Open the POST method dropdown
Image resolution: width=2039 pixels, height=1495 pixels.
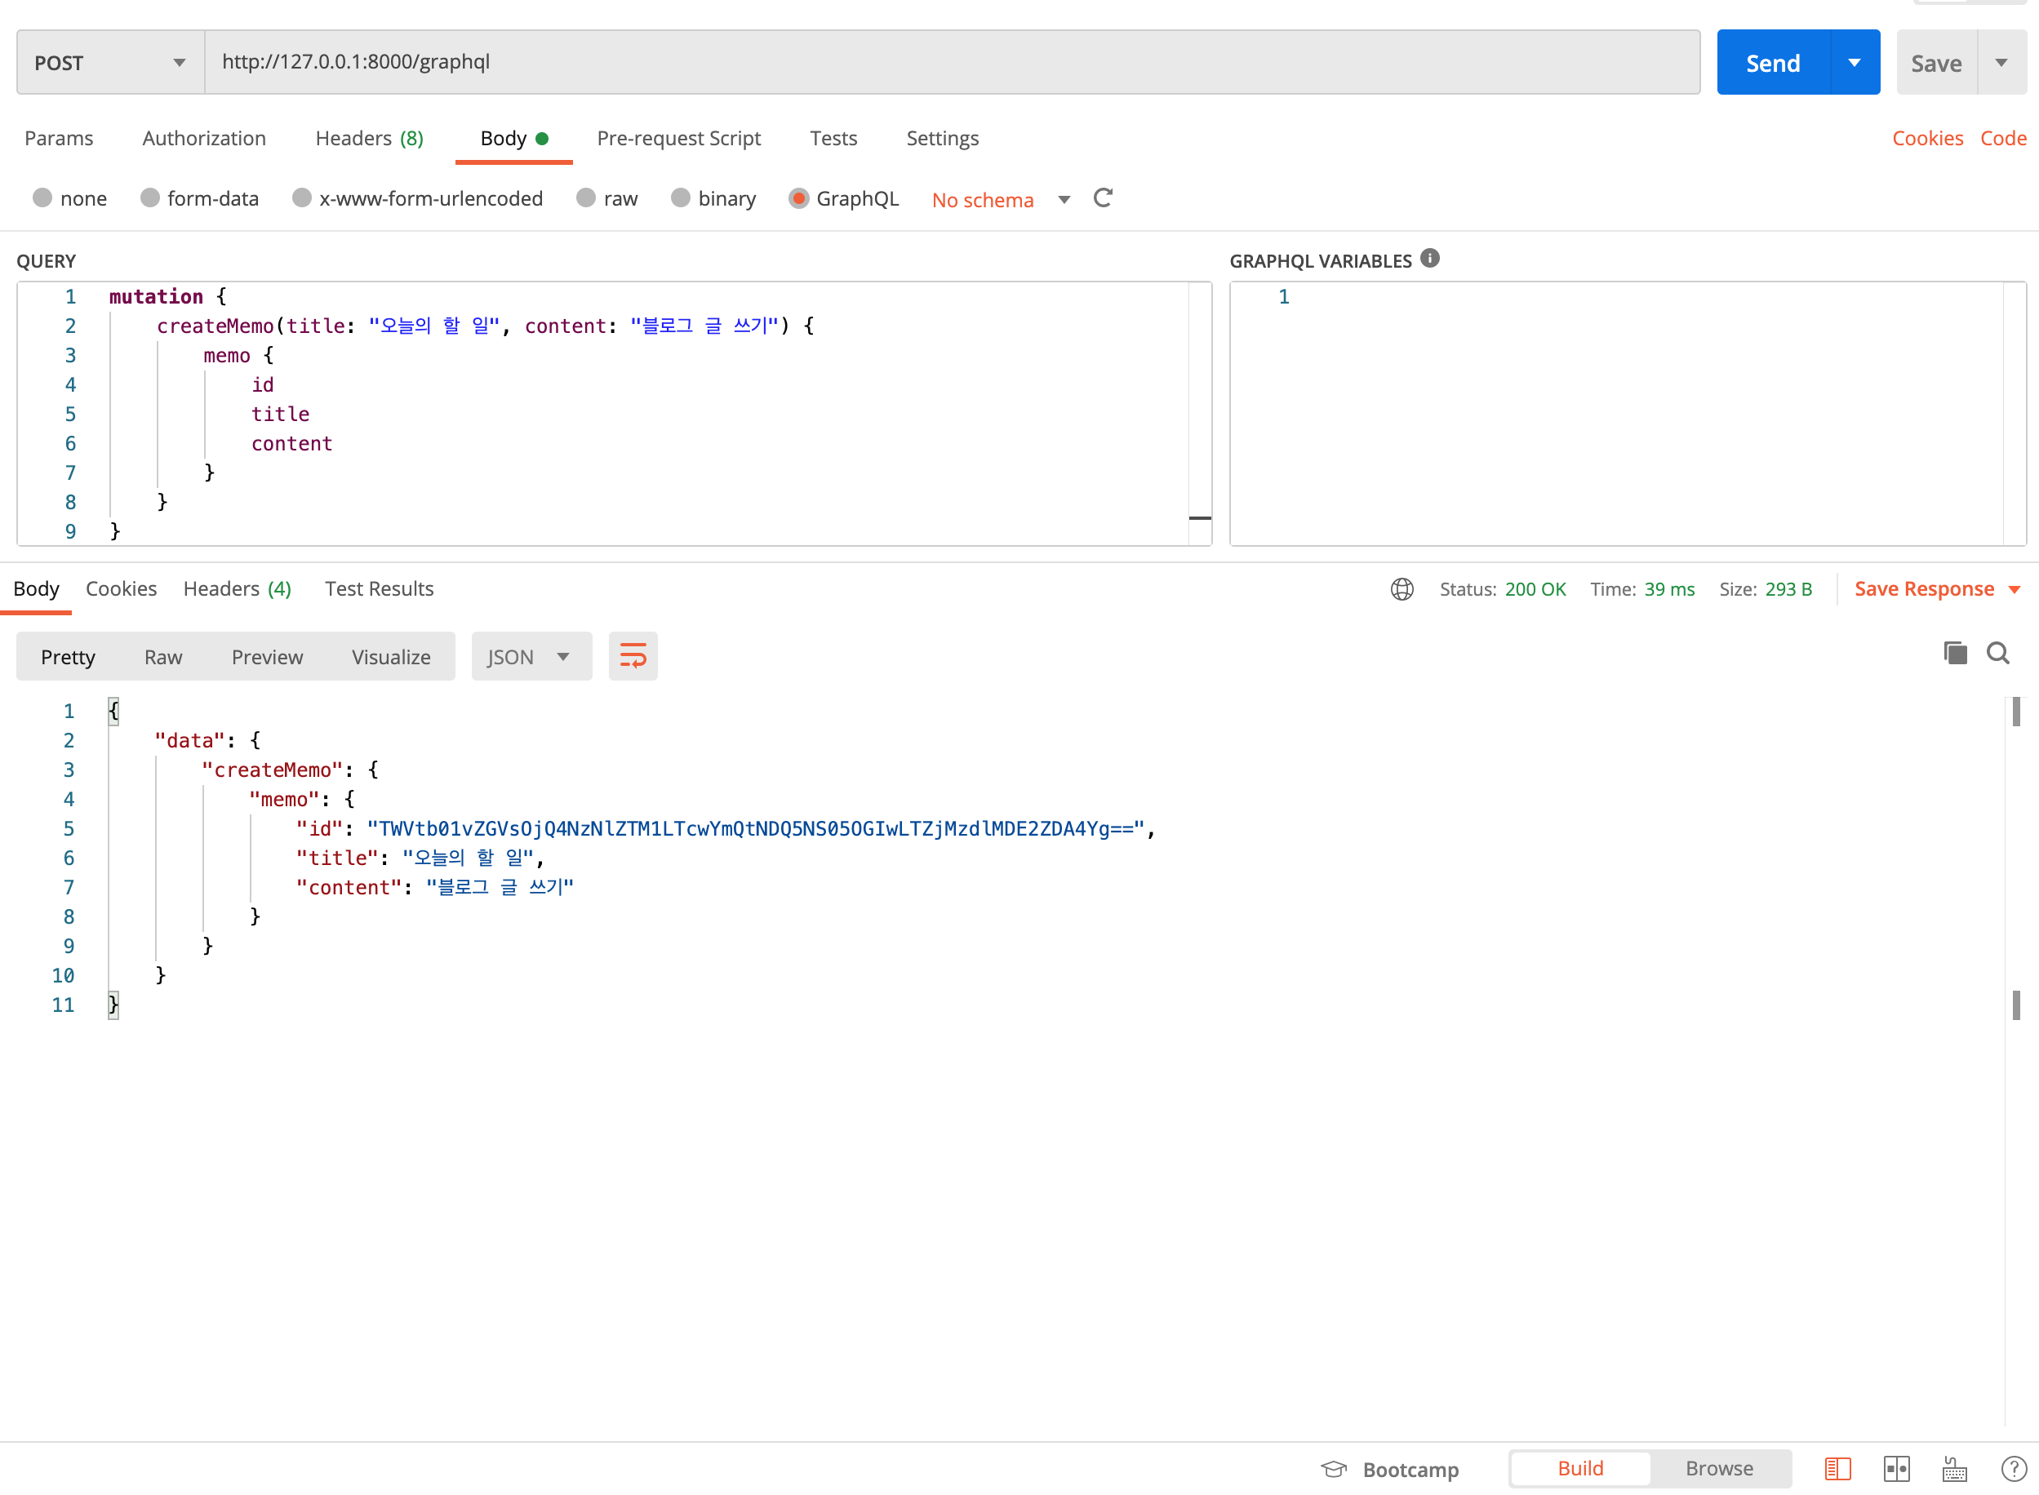pos(110,63)
